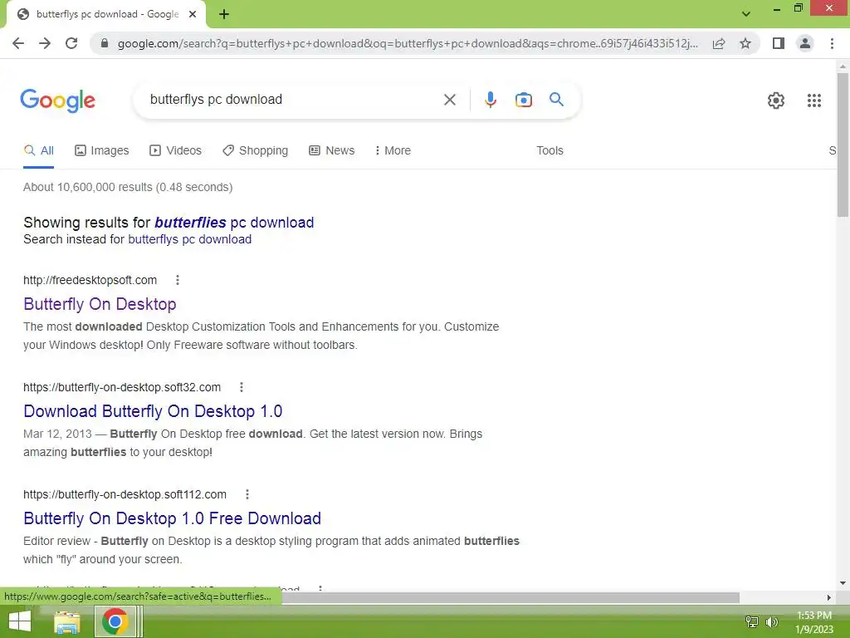This screenshot has width=850, height=638.
Task: Click the butterfly-on-desktop.soft32.com URL text
Action: click(x=122, y=387)
